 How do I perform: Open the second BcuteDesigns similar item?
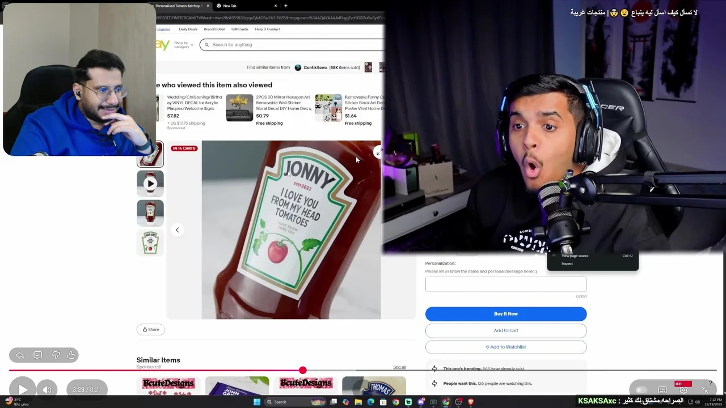[x=306, y=385]
